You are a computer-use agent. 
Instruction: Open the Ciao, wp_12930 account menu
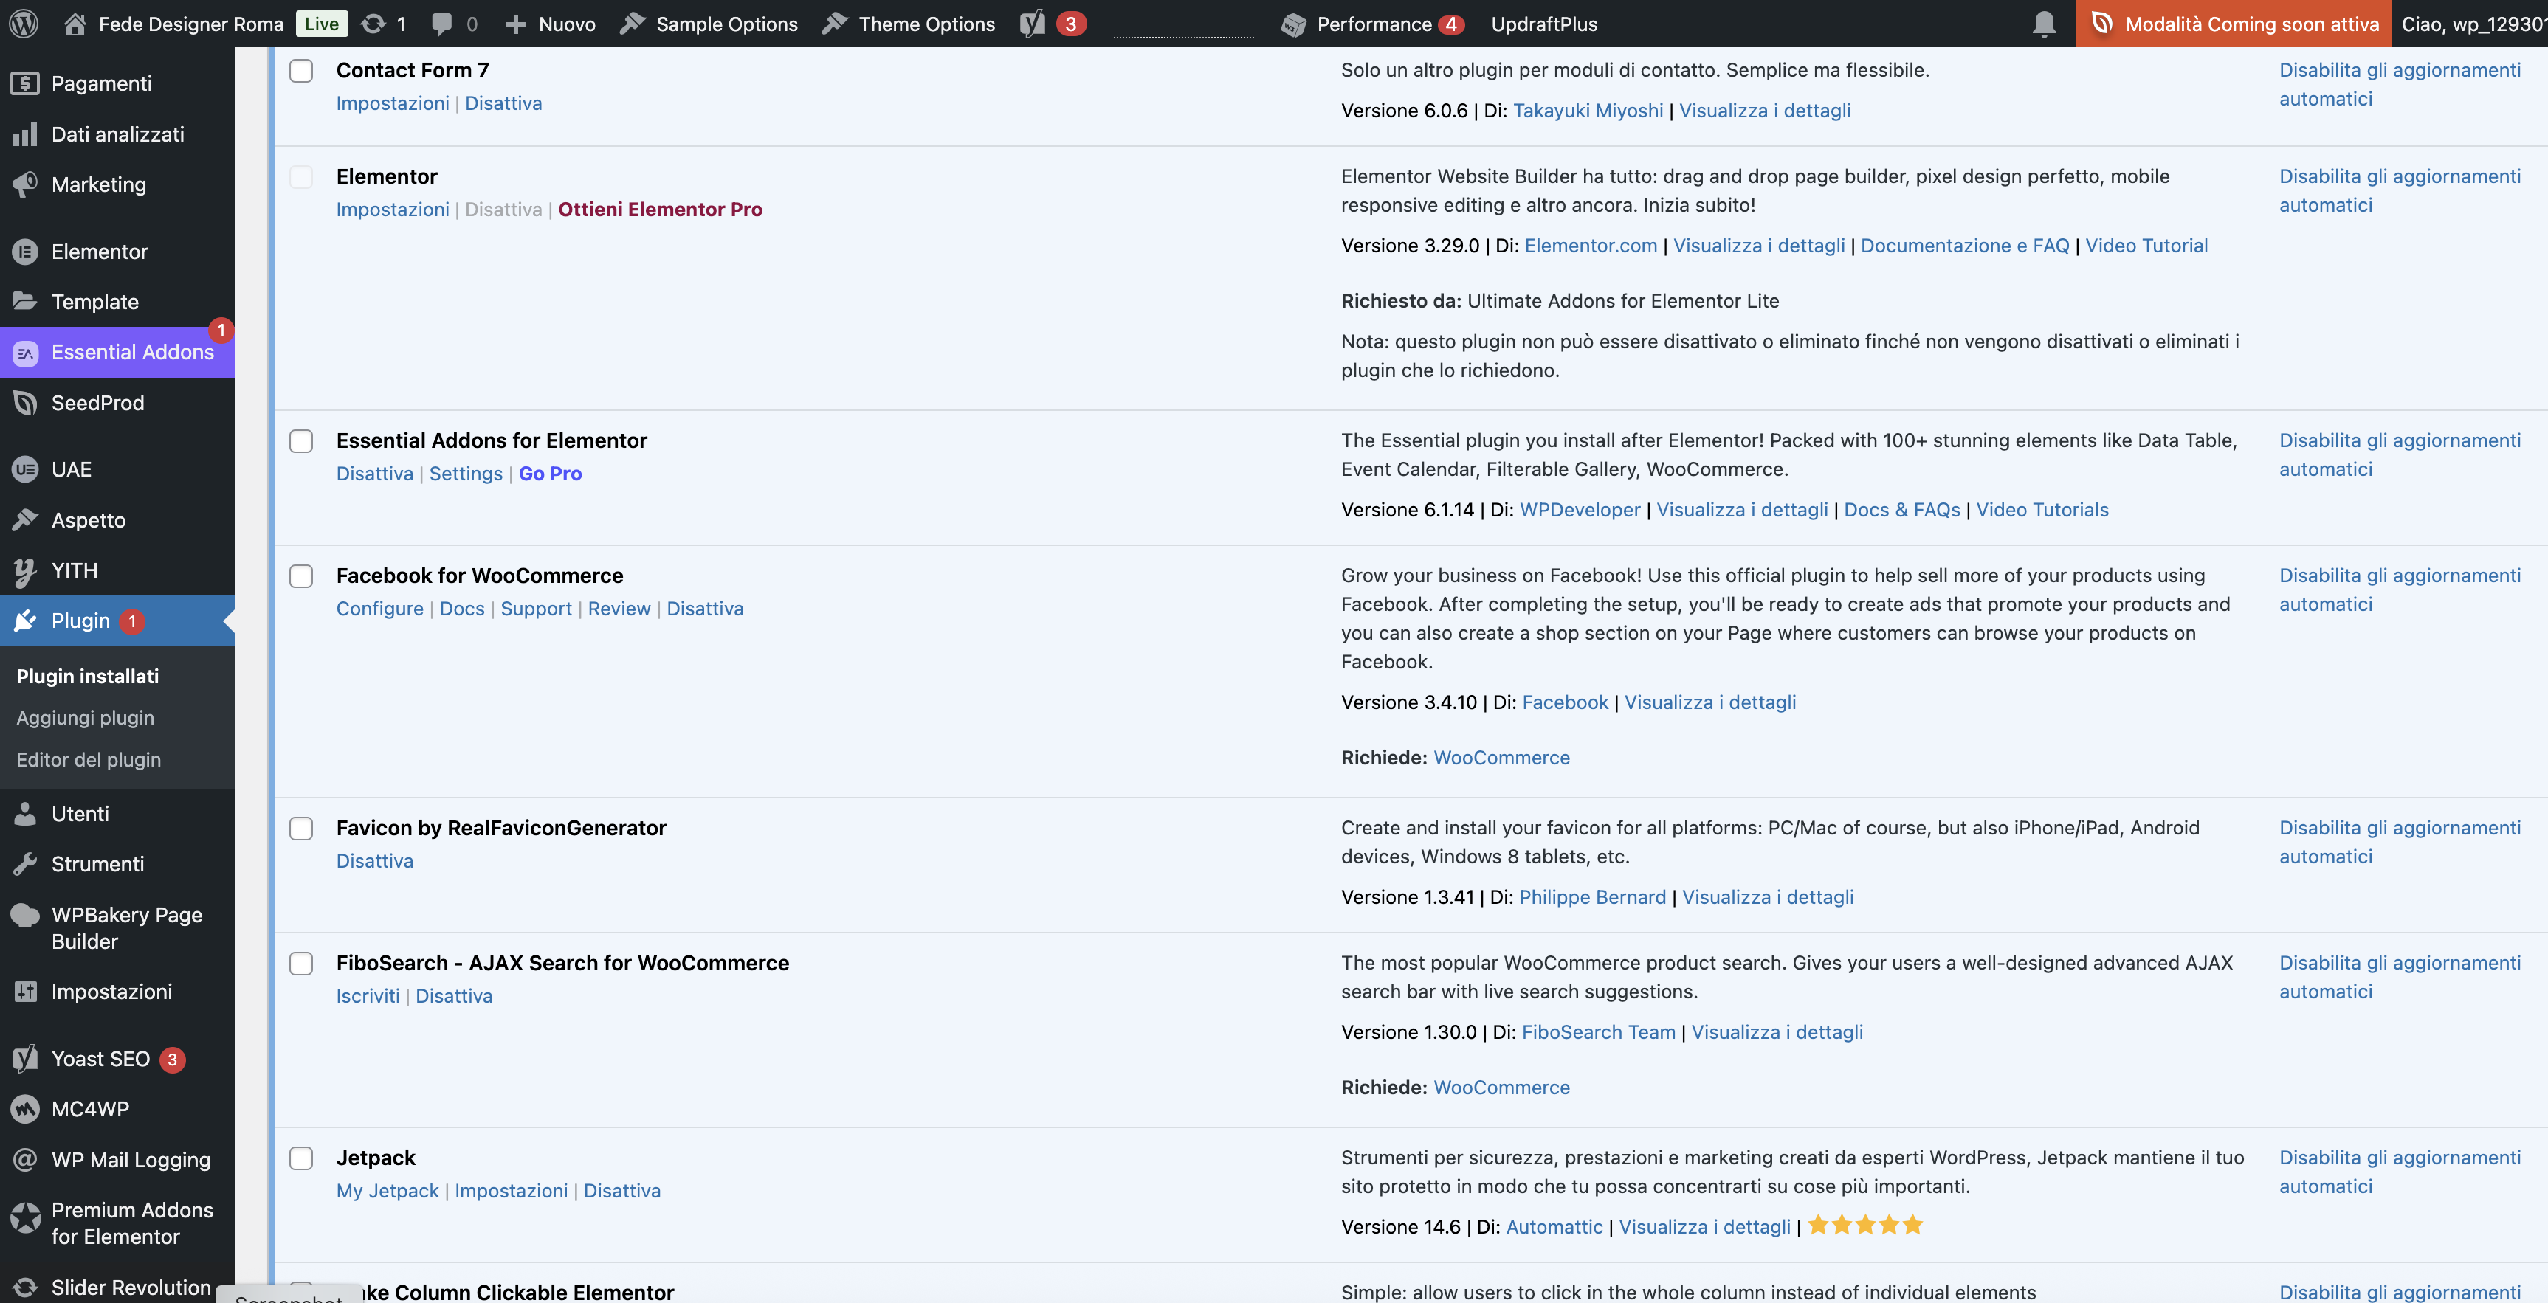2473,24
